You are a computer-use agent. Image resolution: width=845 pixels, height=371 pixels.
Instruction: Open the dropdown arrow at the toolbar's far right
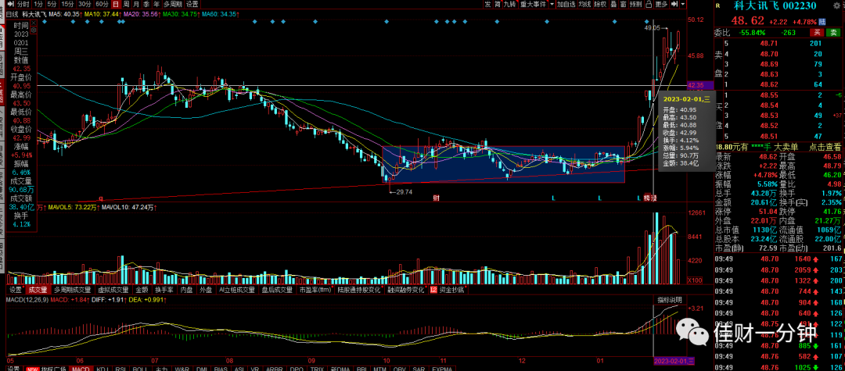683,5
